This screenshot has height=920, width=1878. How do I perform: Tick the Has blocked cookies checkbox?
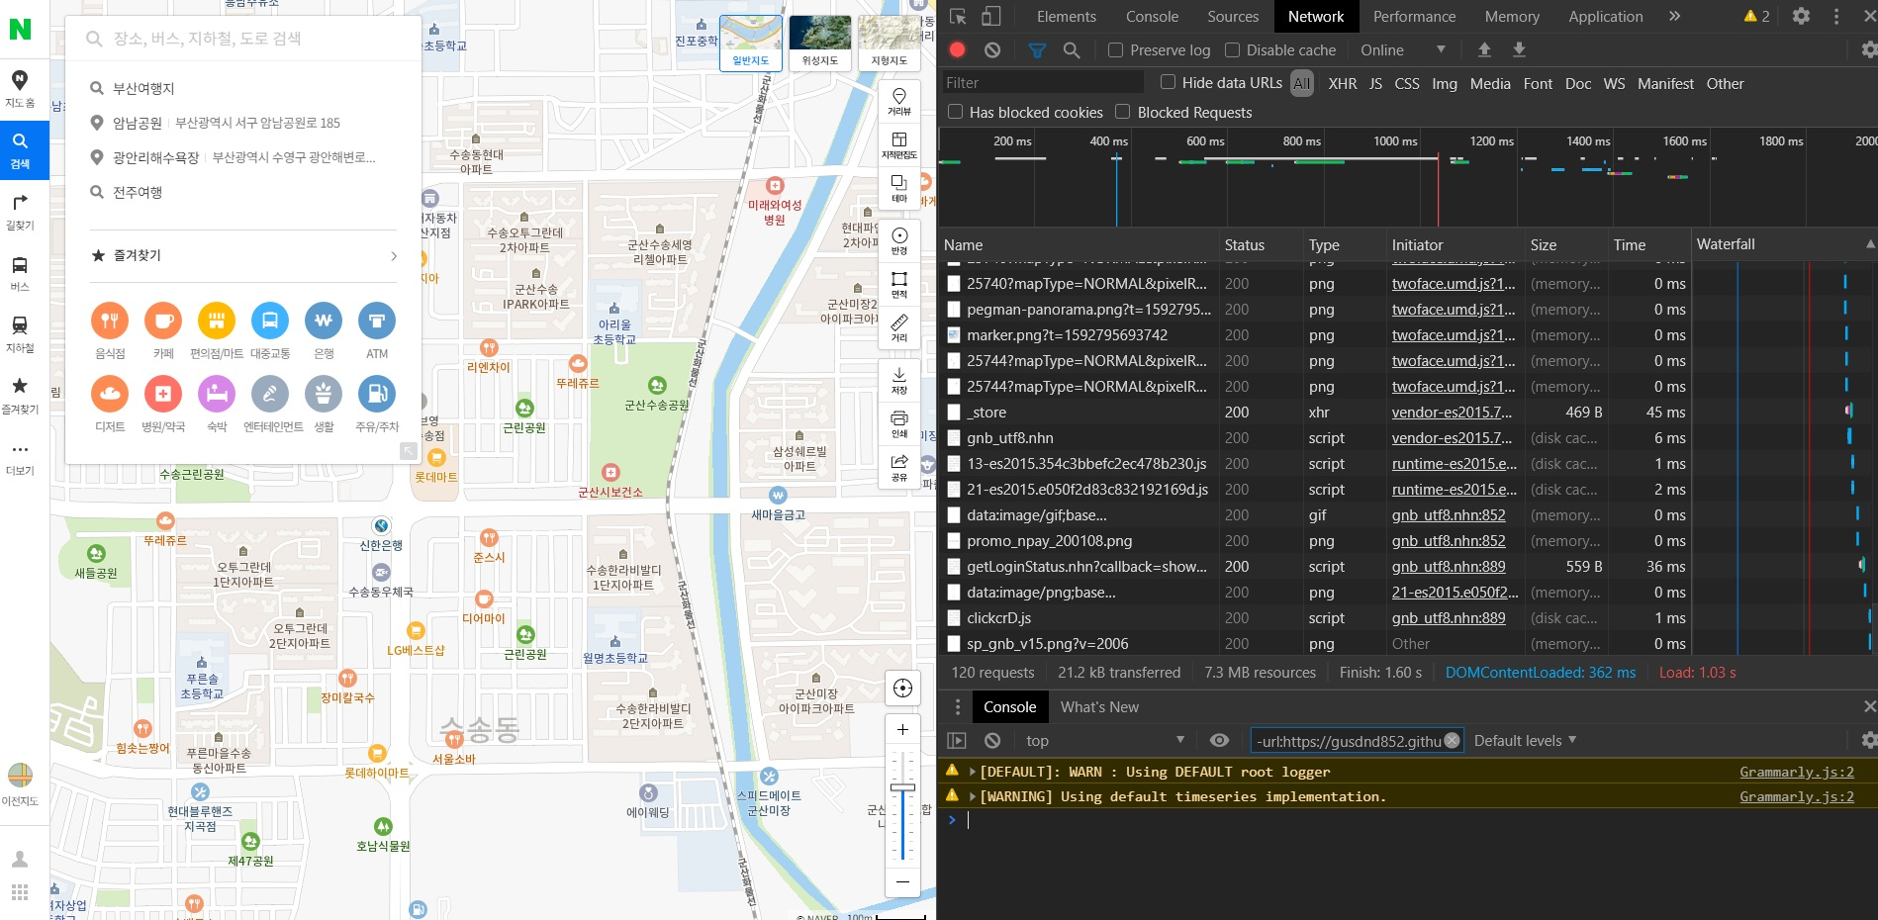tap(956, 112)
